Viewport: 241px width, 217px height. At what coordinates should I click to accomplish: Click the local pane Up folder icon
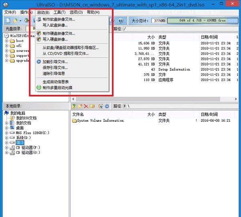point(74,106)
